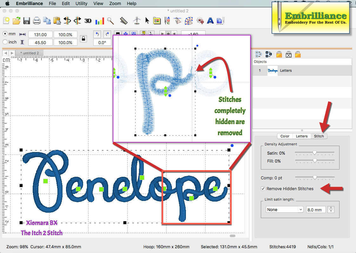Click the triangle with node line icon

click(178, 21)
